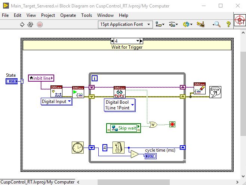Open the Project menu
Image resolution: width=246 pixels, height=185 pixels.
coord(48,15)
